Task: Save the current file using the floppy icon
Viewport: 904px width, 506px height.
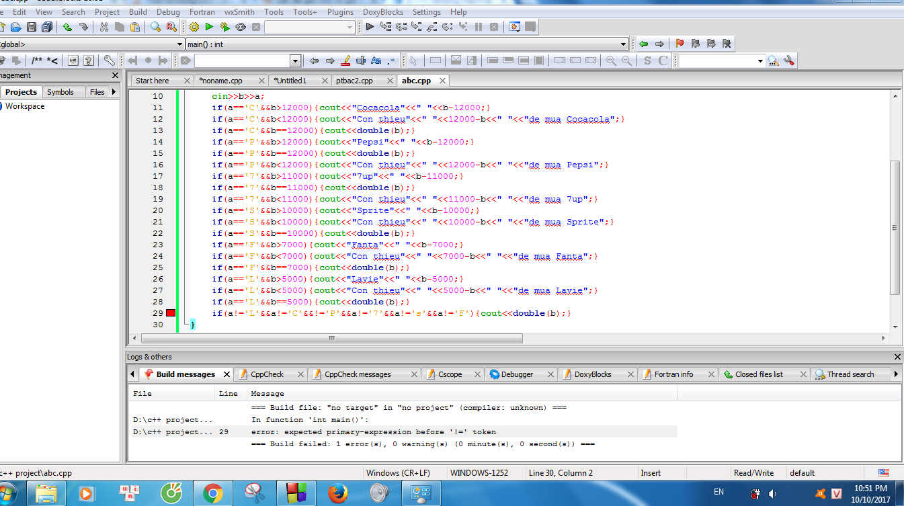Action: coord(31,27)
